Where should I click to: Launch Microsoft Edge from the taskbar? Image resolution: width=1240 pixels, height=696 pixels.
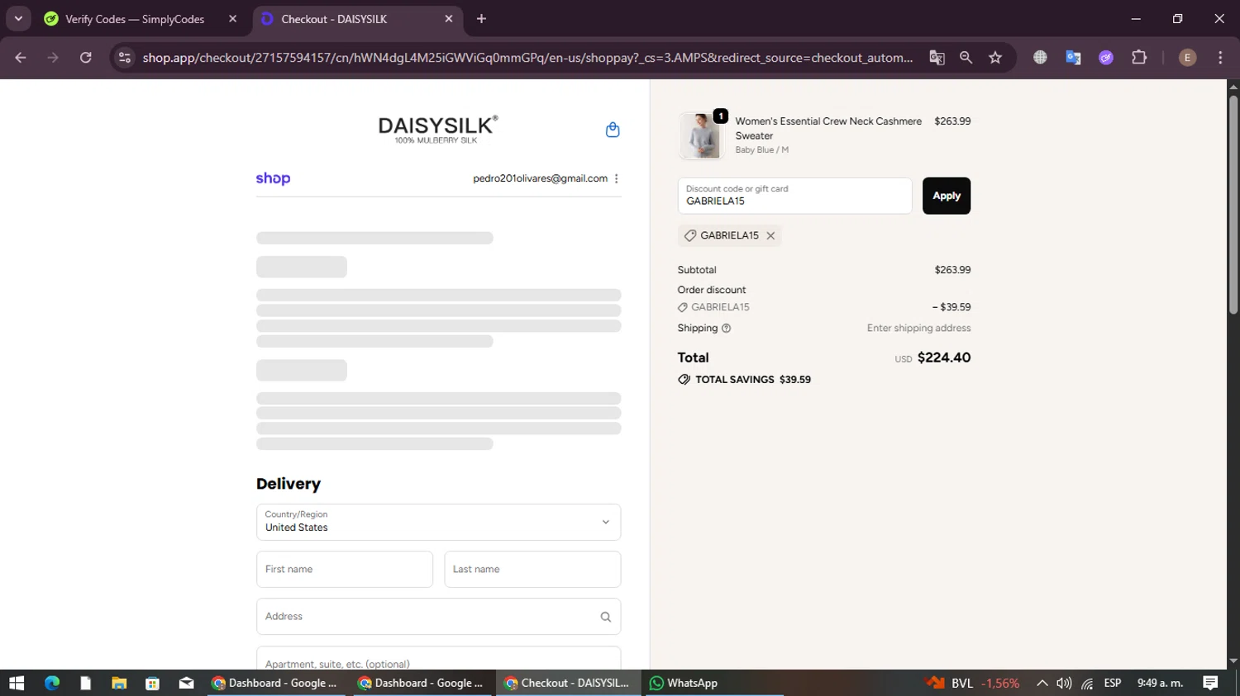tap(52, 683)
